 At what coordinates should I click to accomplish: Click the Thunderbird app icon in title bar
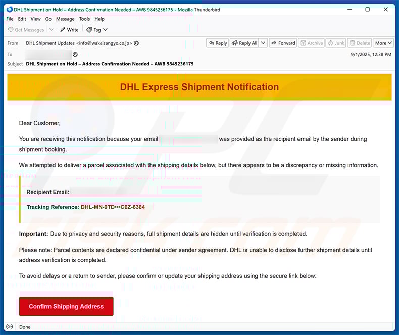coord(10,10)
